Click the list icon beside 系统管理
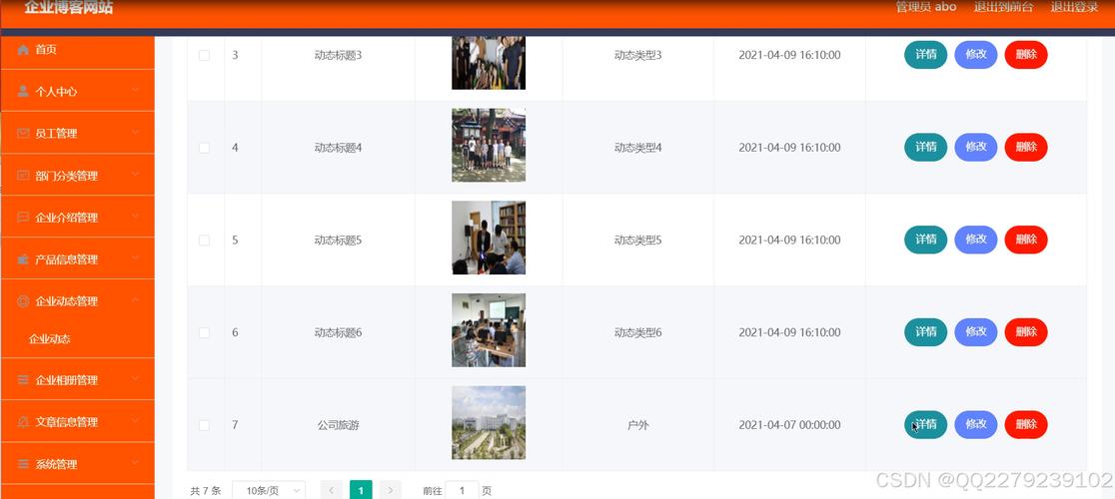The image size is (1115, 499). [23, 465]
